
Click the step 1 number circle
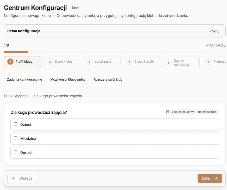10,62
